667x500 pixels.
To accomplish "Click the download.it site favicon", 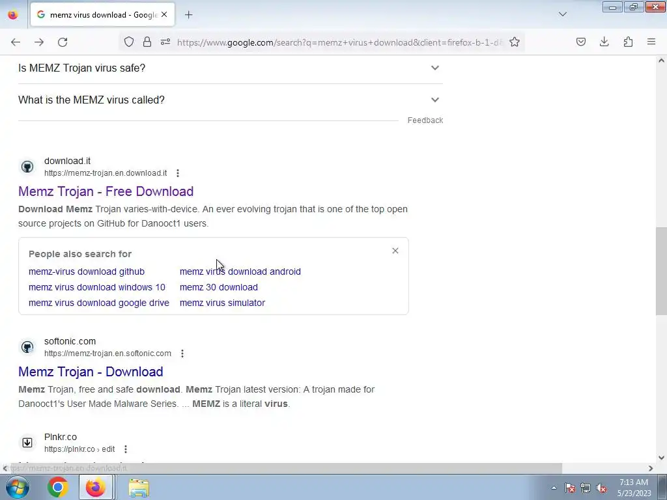I will click(27, 167).
